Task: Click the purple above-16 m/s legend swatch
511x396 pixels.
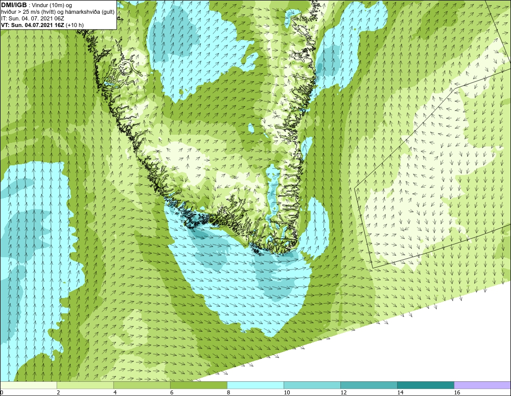Action: point(482,385)
